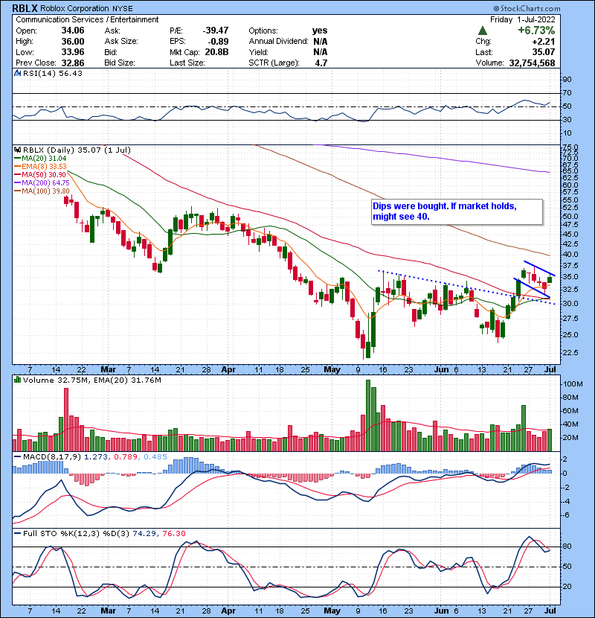Click the Volume figure 32,754,568
This screenshot has width=595, height=618.
pos(532,63)
